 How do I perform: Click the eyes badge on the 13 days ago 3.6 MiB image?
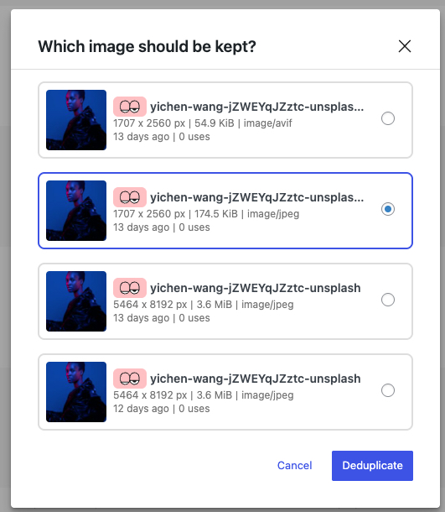tap(130, 288)
